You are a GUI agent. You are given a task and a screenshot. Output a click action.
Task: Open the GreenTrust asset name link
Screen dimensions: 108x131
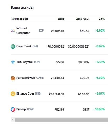[x=24, y=46]
